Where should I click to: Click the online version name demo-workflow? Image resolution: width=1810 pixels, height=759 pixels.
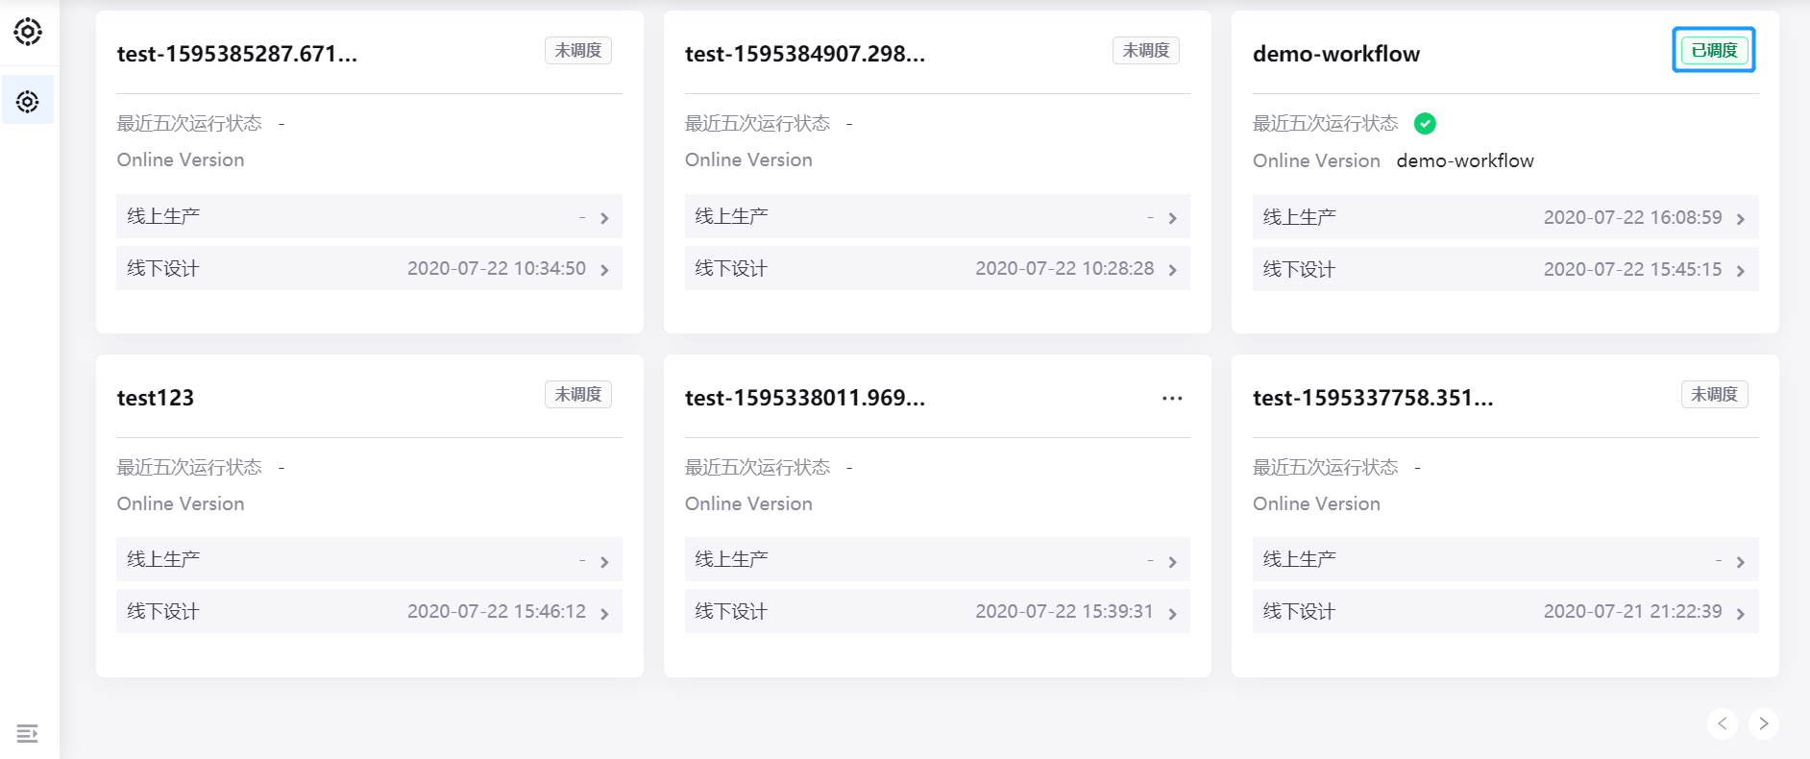(1465, 160)
